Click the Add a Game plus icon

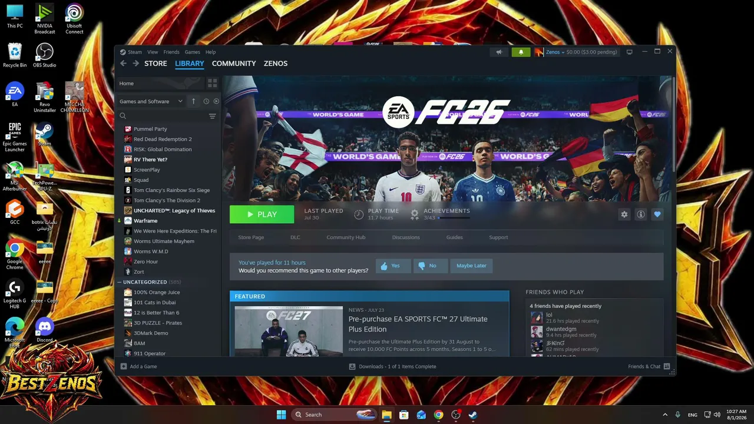click(x=124, y=366)
